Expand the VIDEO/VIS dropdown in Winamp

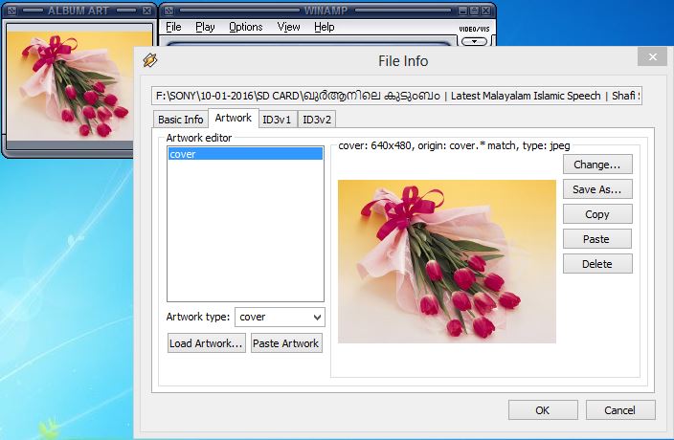[474, 42]
